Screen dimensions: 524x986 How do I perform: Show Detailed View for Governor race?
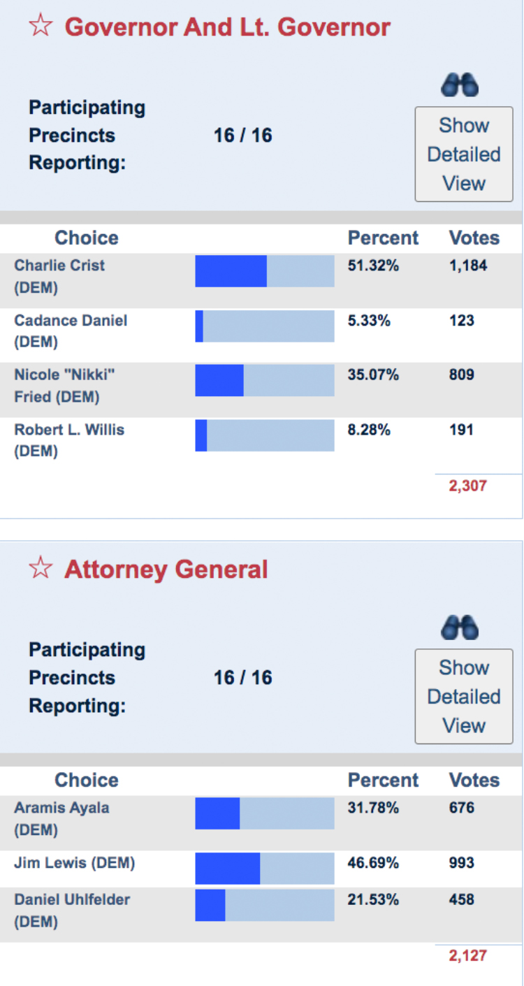click(464, 154)
